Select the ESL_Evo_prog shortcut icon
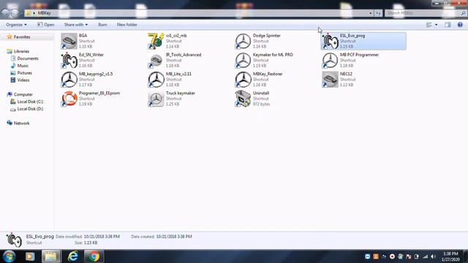Viewport: 468px width, 263px height. click(330, 41)
